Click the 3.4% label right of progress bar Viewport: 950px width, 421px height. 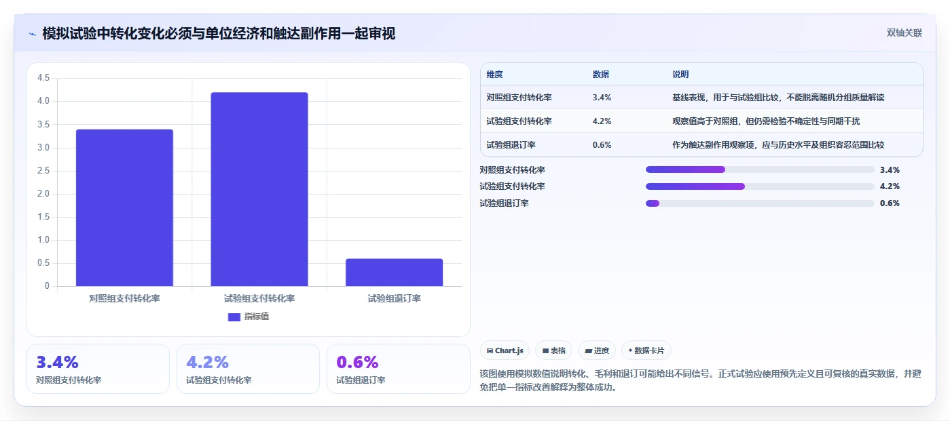[890, 169]
